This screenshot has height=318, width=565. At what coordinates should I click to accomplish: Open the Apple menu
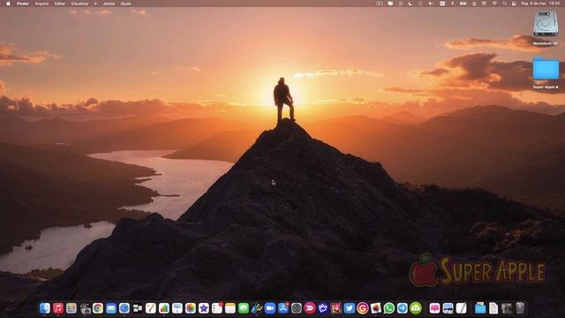click(x=8, y=4)
